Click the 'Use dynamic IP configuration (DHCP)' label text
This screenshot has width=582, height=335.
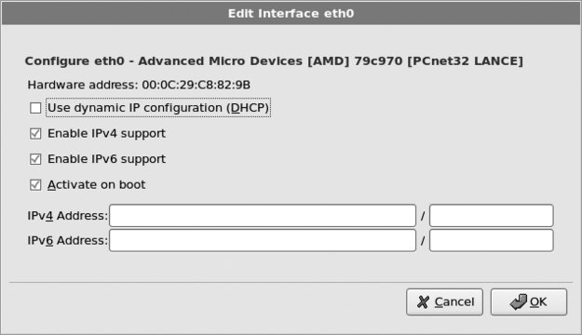tap(158, 108)
